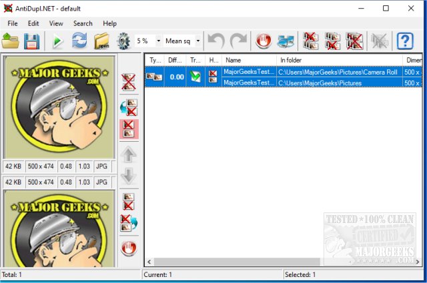Screen dimensions: 427x283
Task: Click toolbar delete first images icon
Action: point(311,41)
